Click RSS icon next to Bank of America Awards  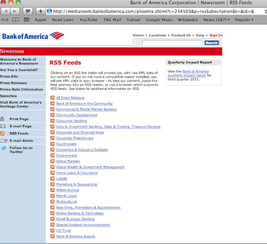tap(53, 236)
